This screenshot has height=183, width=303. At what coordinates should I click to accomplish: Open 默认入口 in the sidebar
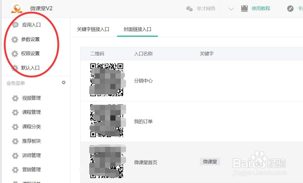click(x=30, y=68)
